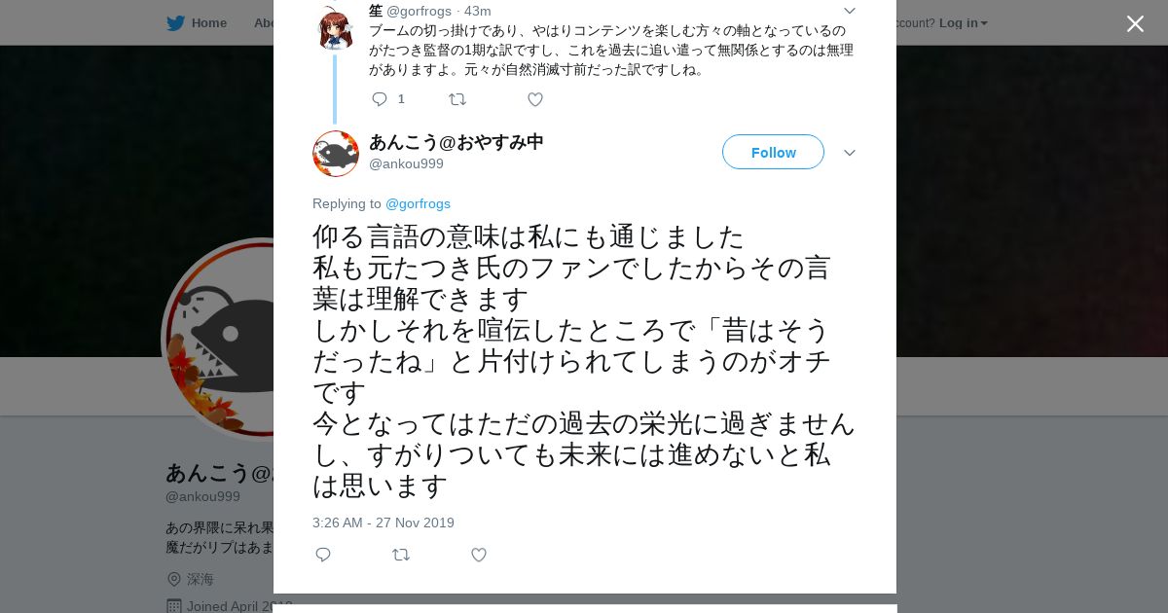The height and width of the screenshot is (613, 1168).
Task: Expand options chevron next to Follow
Action: [x=849, y=153]
